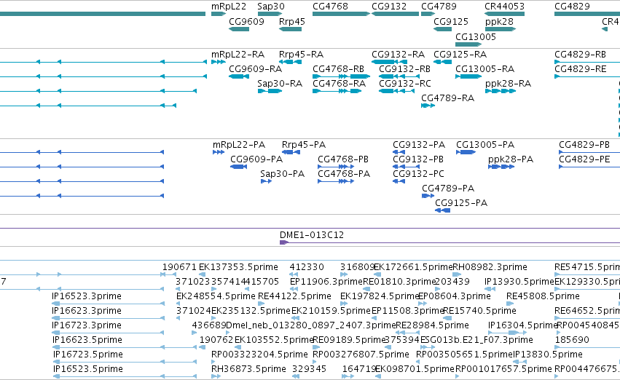Click transcript Sap30-RA
Image resolution: width=620 pixels, height=380 pixels.
[x=280, y=83]
